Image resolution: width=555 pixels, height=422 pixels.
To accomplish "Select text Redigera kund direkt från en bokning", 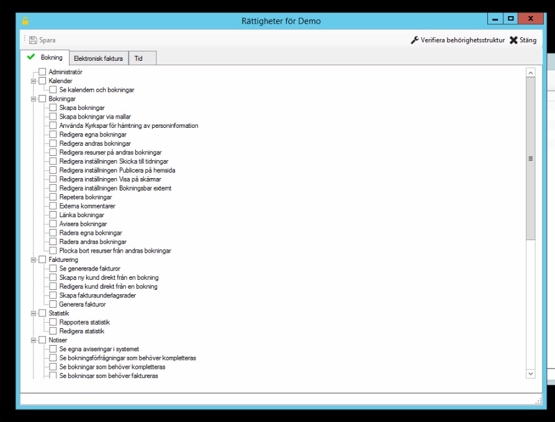I will tap(108, 286).
